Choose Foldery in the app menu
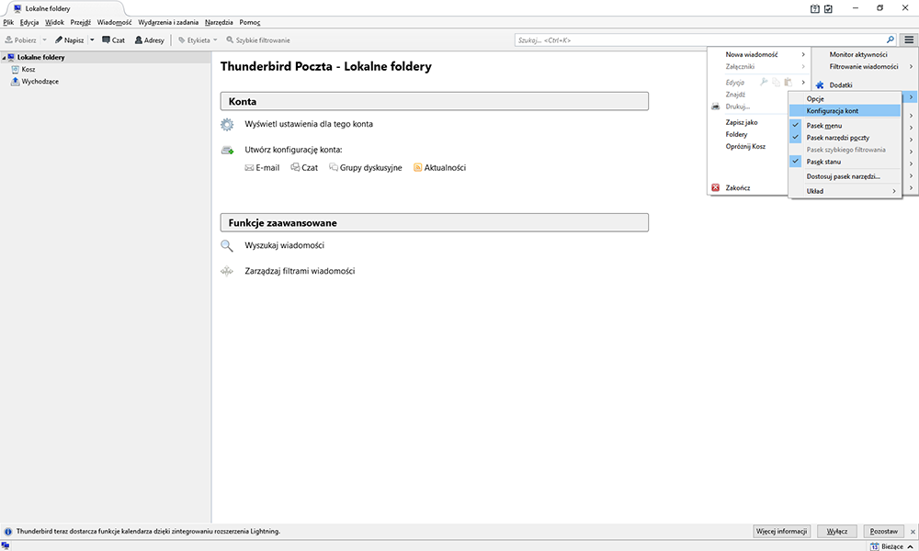Screen dimensions: 919x551 click(736, 134)
